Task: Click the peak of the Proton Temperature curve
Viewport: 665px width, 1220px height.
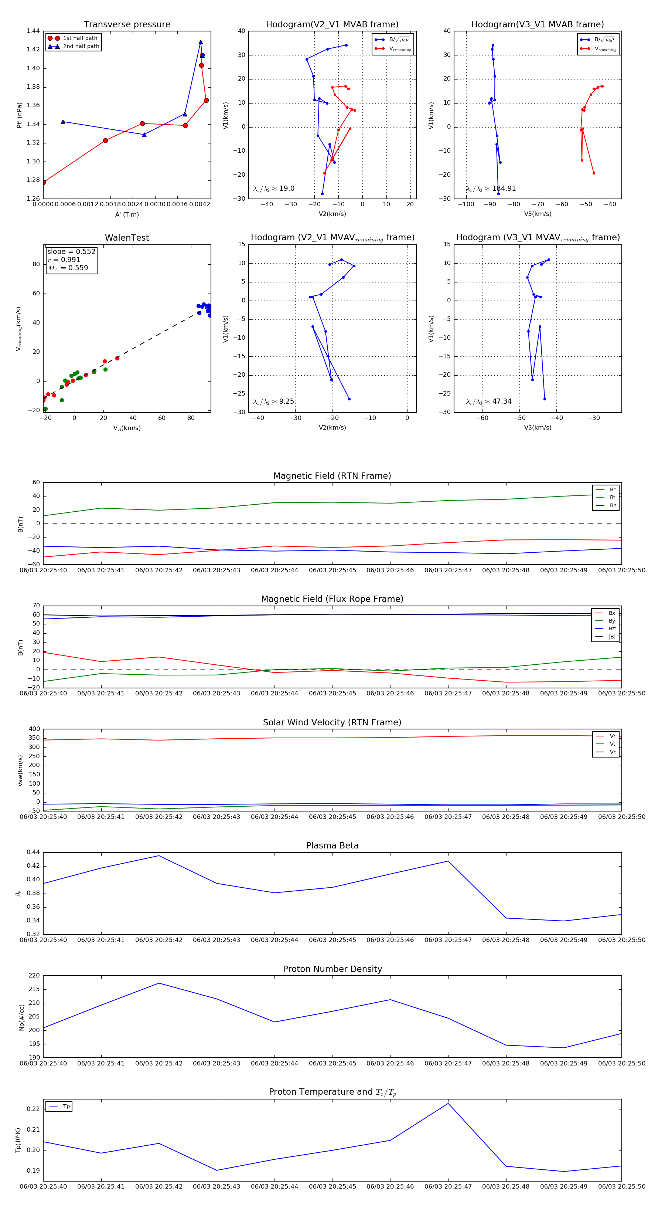Action: click(x=448, y=1104)
